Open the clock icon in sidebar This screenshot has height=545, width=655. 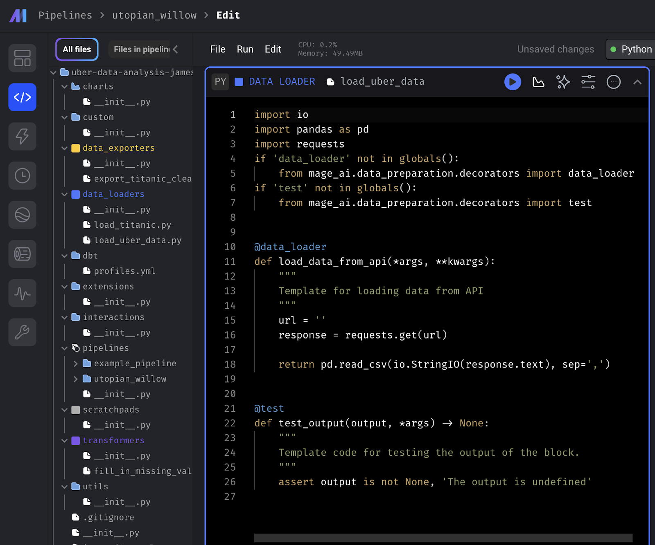coord(23,176)
